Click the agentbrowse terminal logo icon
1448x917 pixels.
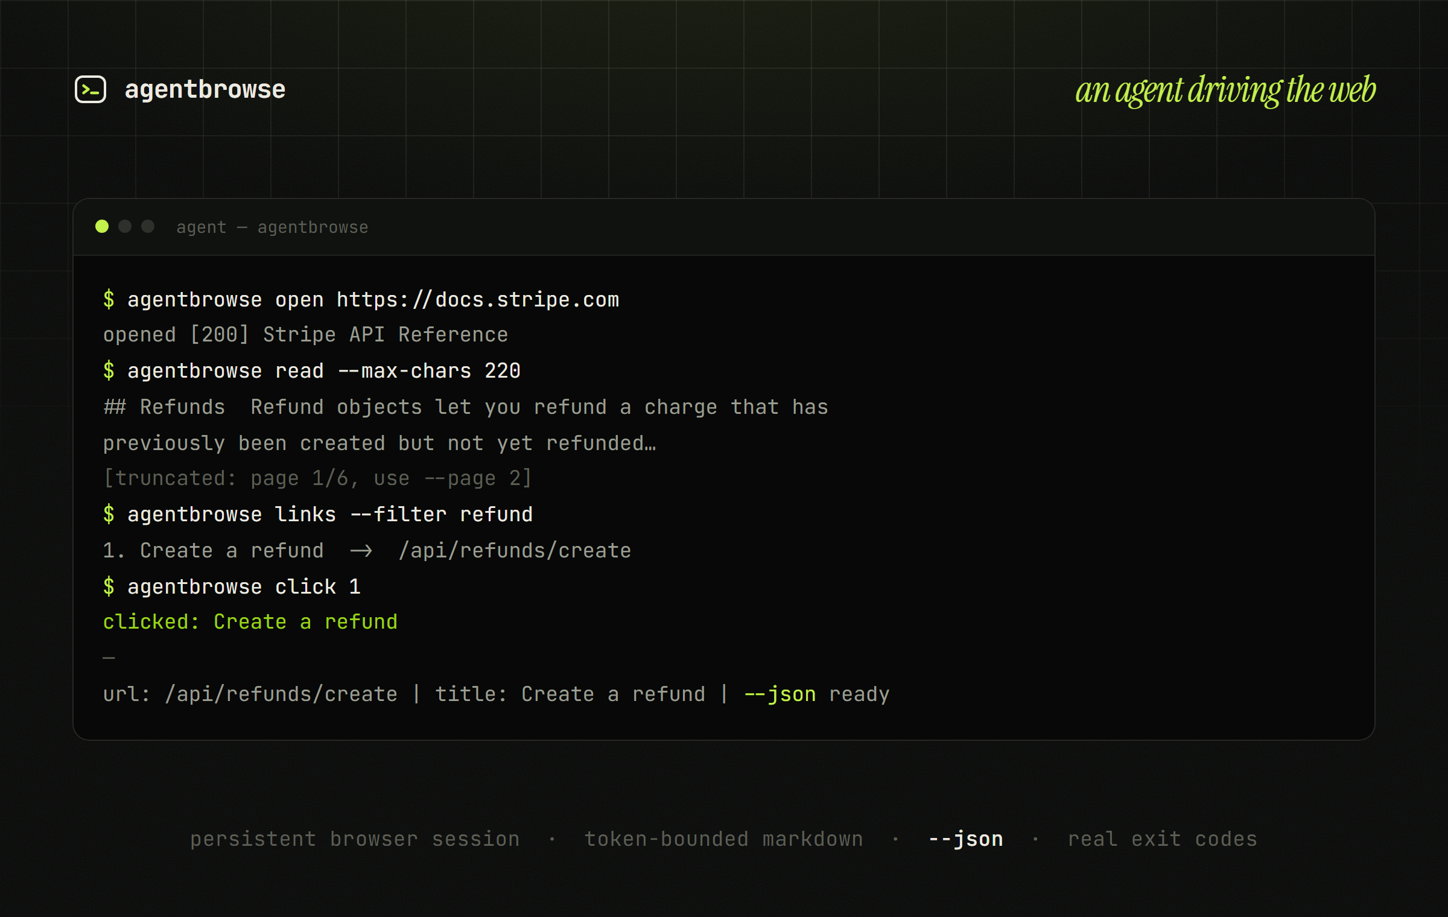point(91,89)
